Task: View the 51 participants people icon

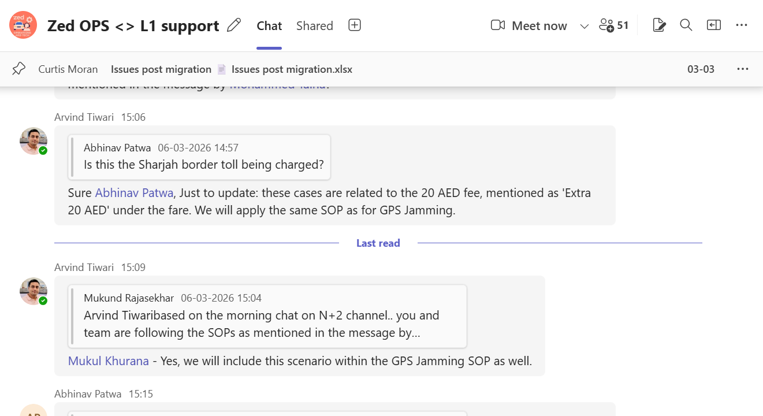Action: (613, 25)
